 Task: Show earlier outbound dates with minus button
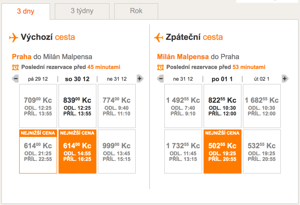15,79
